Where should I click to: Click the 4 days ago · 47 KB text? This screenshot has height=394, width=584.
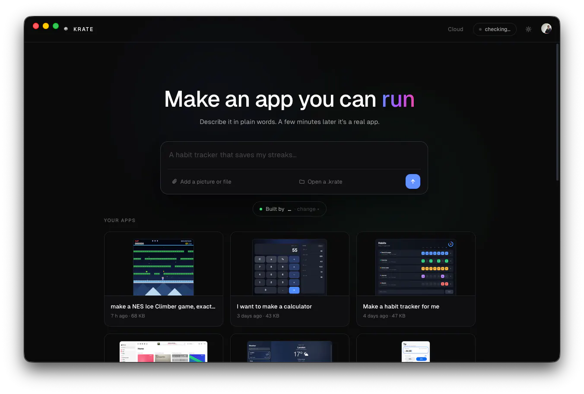pos(384,316)
